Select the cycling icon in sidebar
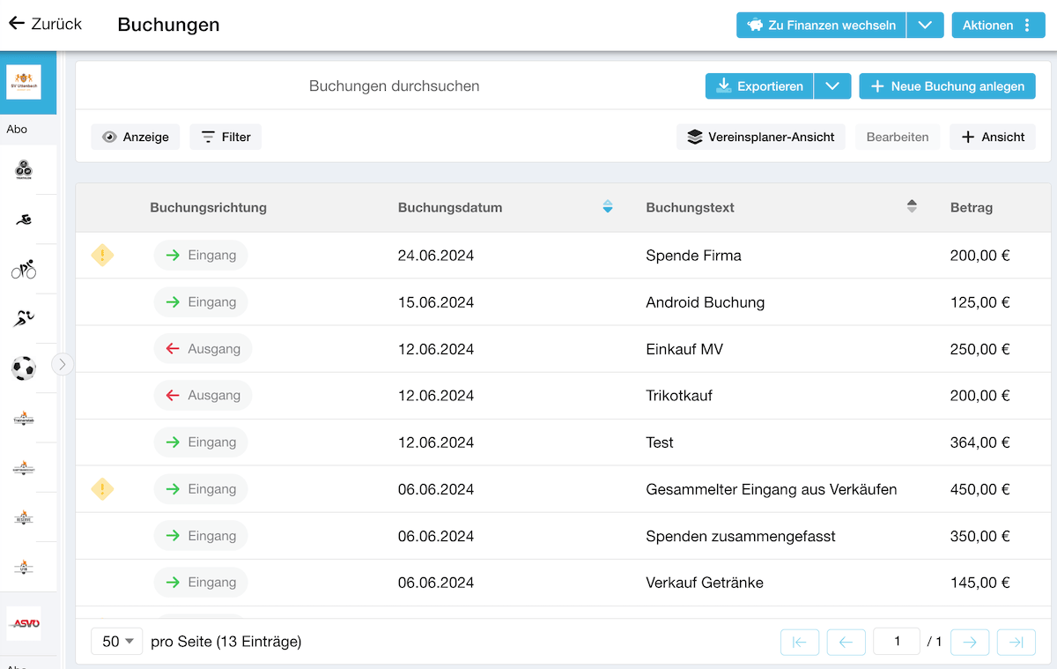The image size is (1057, 669). (x=24, y=270)
